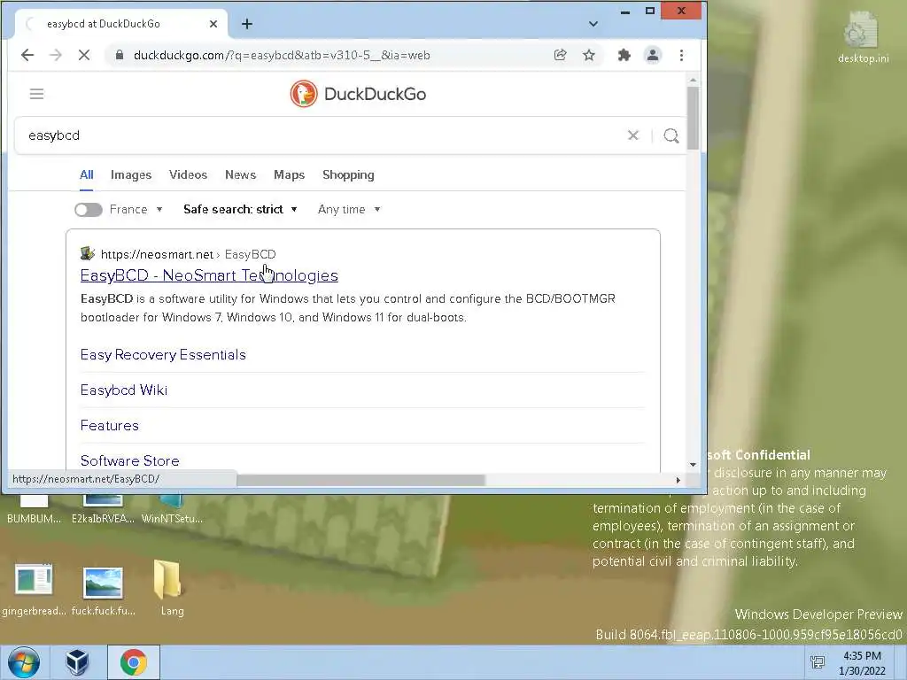Click the https://neosmart.net result URL

[x=157, y=254]
